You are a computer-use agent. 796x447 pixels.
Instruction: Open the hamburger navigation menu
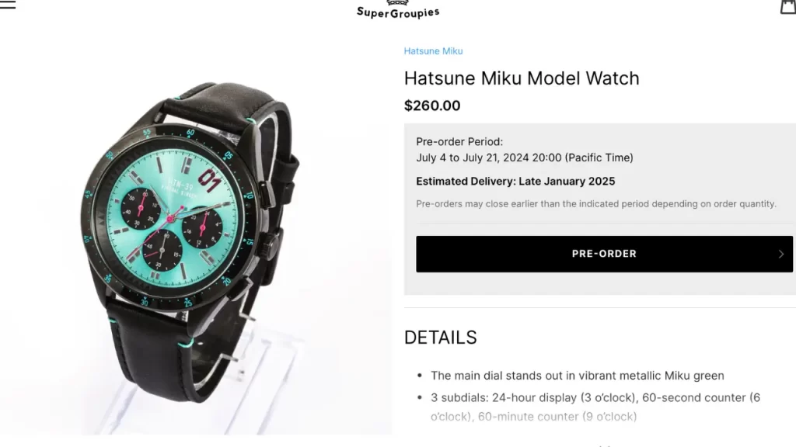pos(8,5)
